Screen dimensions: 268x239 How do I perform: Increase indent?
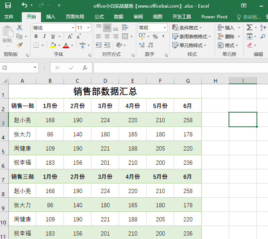[107, 45]
